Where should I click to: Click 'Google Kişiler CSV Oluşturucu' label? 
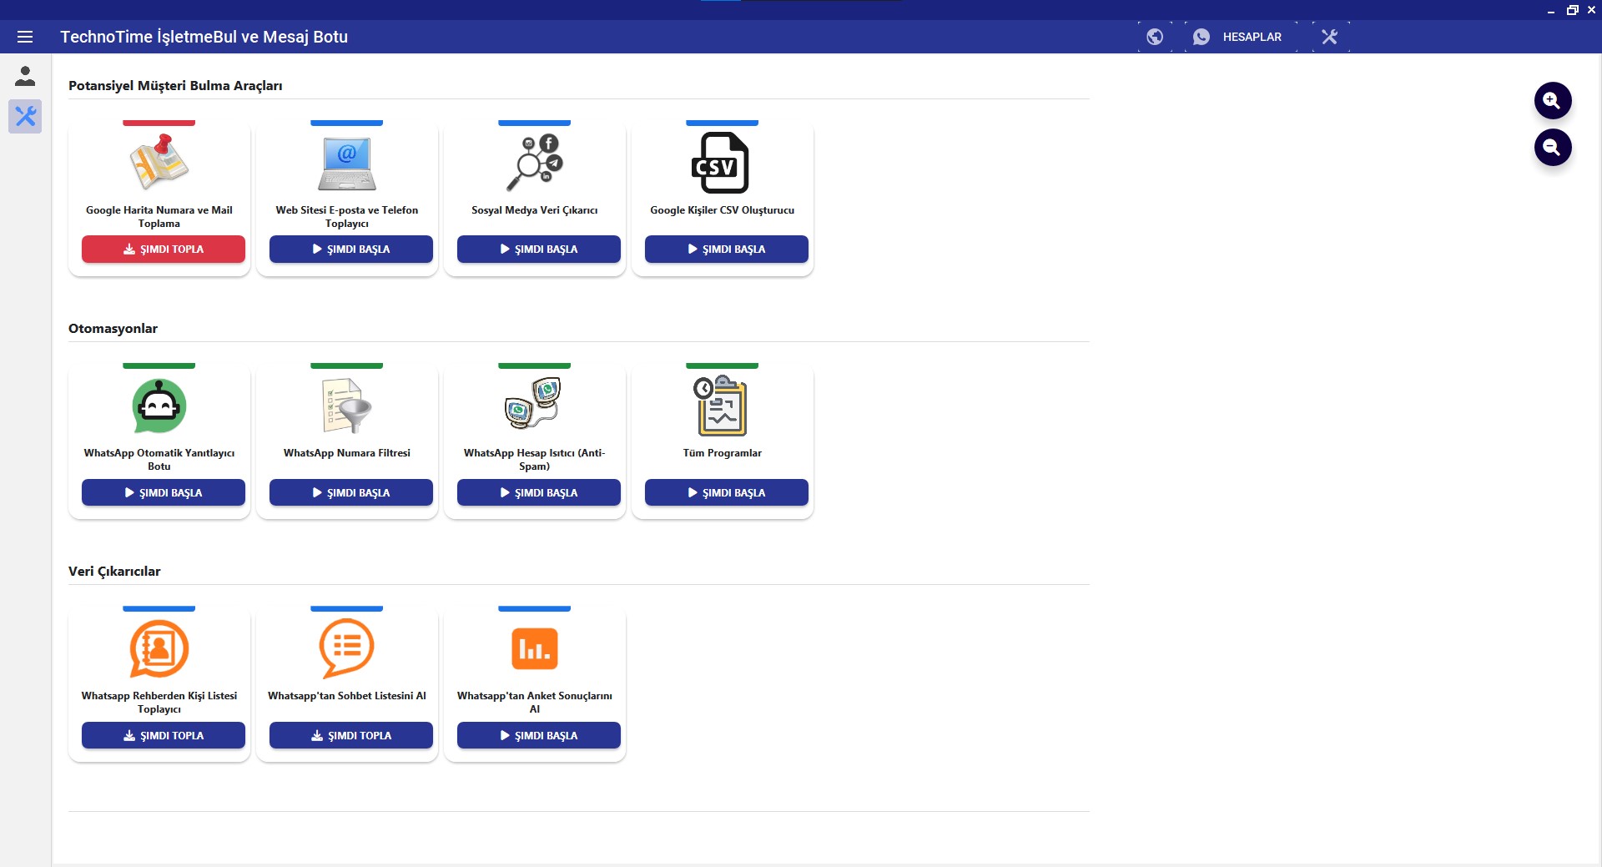722,210
